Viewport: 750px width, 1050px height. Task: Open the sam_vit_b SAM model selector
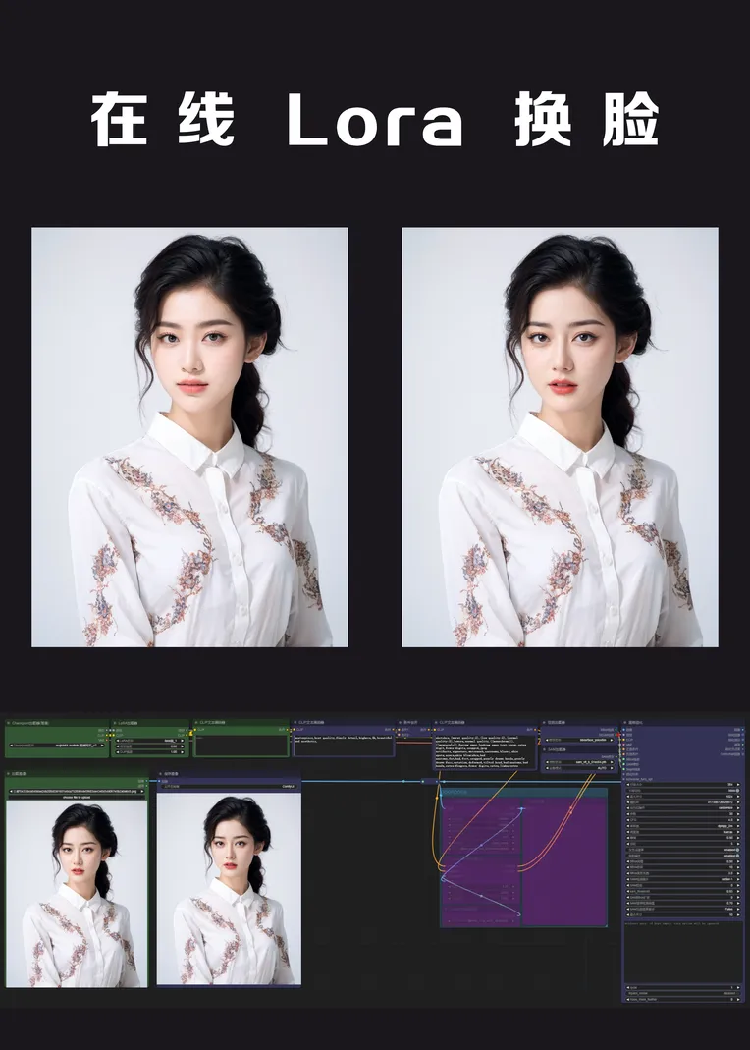coord(579,762)
